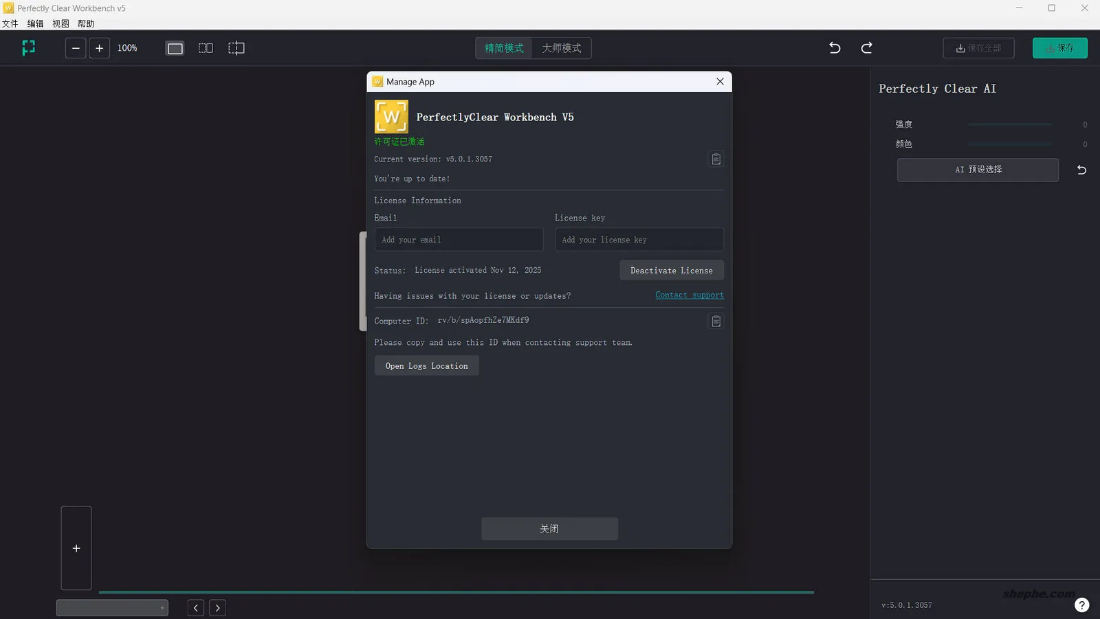Click the undo arrow icon
The image size is (1100, 619).
(x=834, y=48)
